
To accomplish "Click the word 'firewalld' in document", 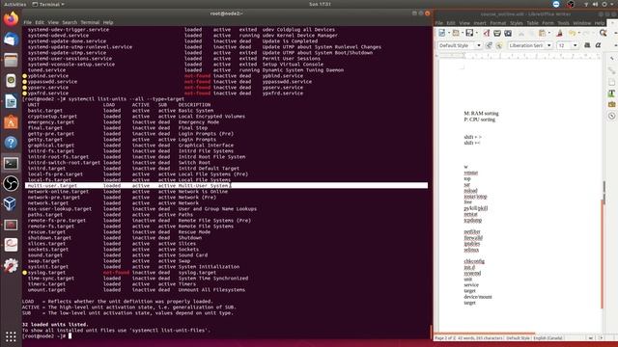I will (473, 238).
